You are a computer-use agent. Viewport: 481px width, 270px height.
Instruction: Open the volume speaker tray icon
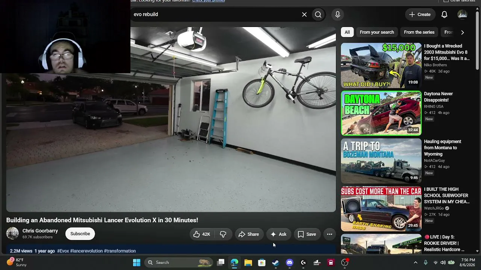click(443, 262)
